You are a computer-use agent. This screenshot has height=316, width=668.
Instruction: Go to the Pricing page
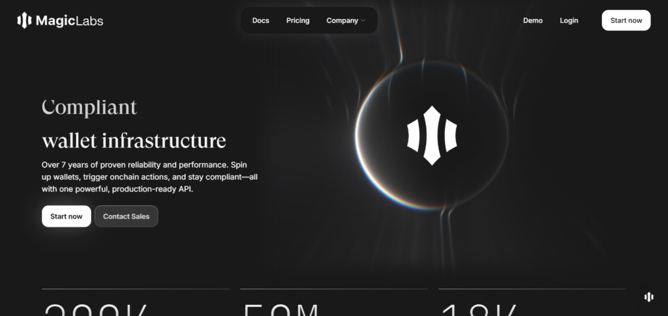click(x=297, y=20)
